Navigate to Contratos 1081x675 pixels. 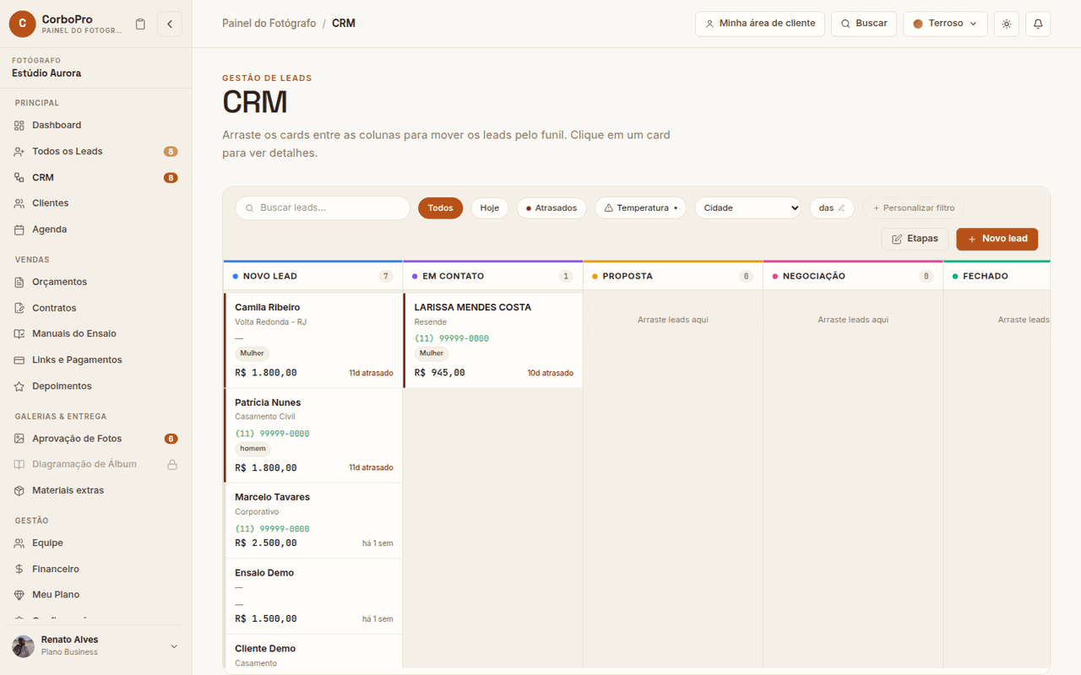[95, 308]
